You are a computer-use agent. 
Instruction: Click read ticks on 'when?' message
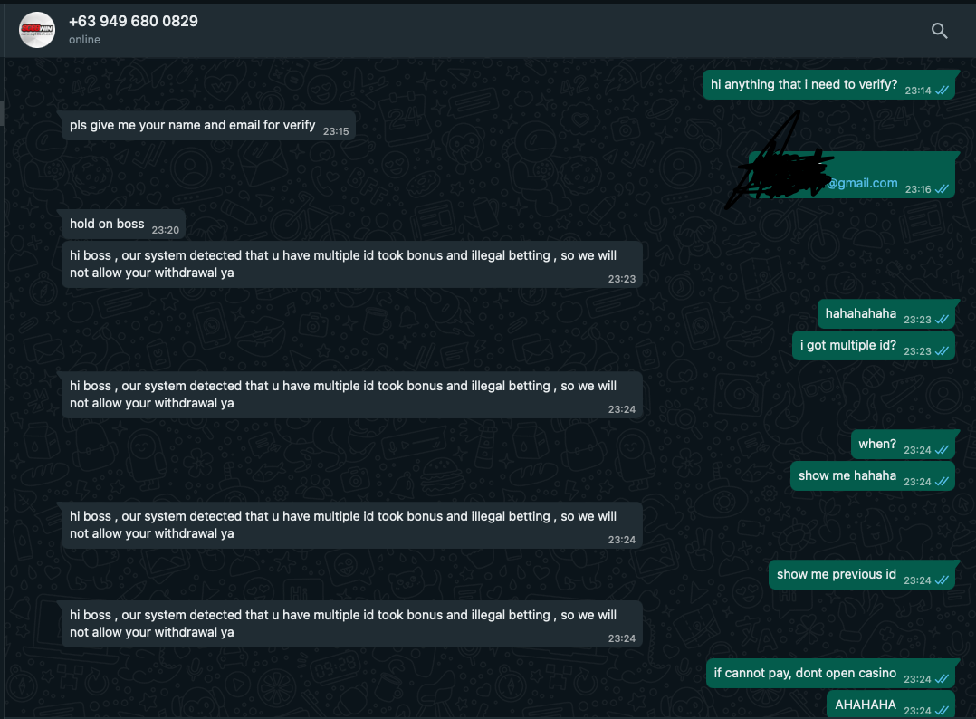pyautogui.click(x=942, y=450)
